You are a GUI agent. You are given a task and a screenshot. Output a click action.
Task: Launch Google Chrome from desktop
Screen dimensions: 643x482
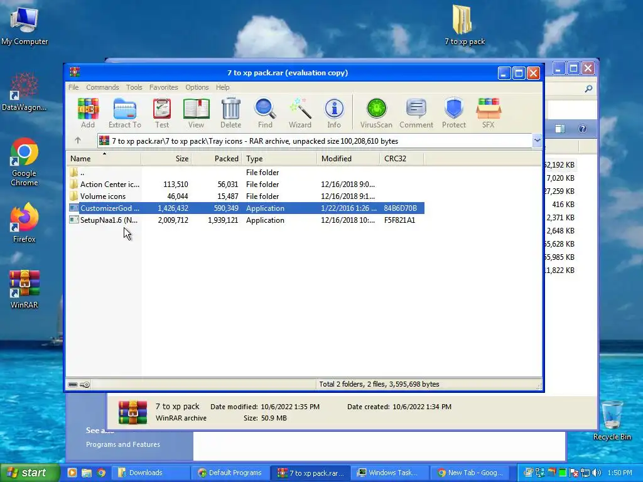24,163
